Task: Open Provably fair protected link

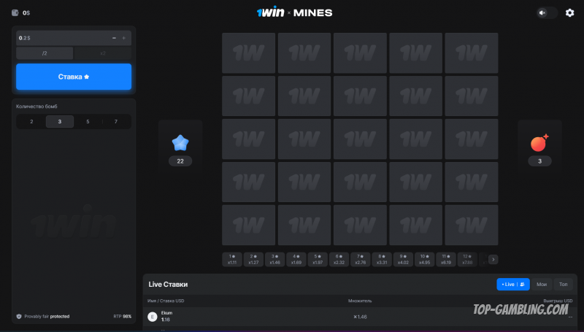Action: [47, 317]
